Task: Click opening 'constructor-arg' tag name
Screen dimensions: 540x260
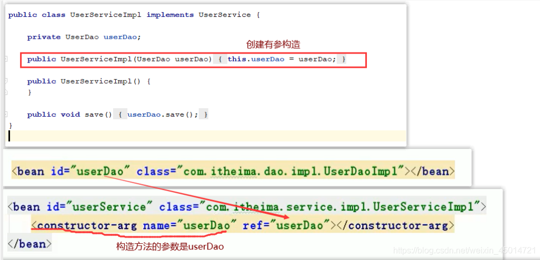Action: (x=87, y=226)
